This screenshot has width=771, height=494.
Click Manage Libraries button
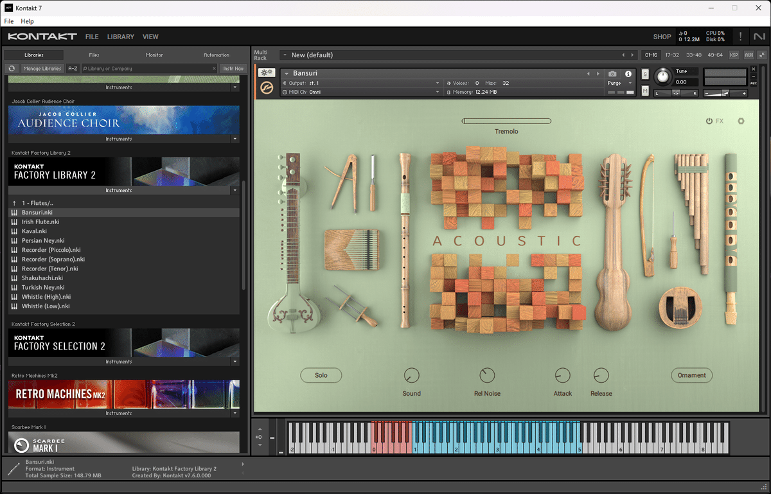click(42, 68)
